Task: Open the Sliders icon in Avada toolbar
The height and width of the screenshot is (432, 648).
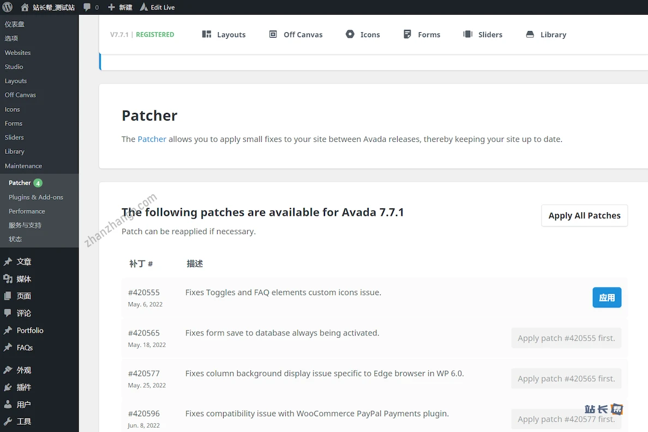Action: click(467, 34)
